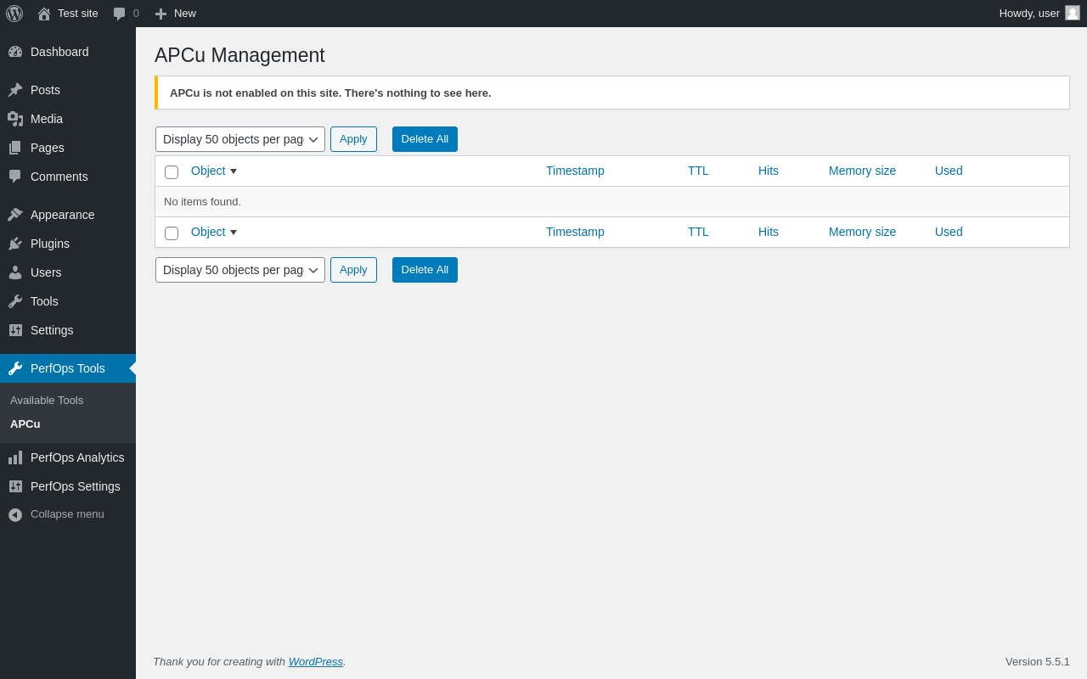Click the Settings sliders icon
This screenshot has width=1087, height=679.
click(x=15, y=330)
